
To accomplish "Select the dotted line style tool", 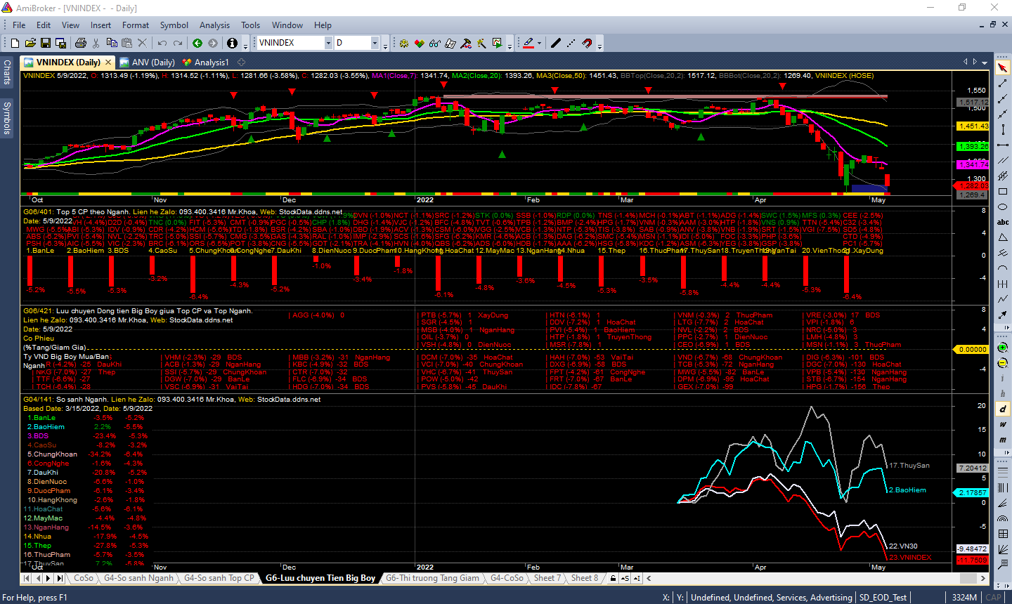I will point(571,43).
